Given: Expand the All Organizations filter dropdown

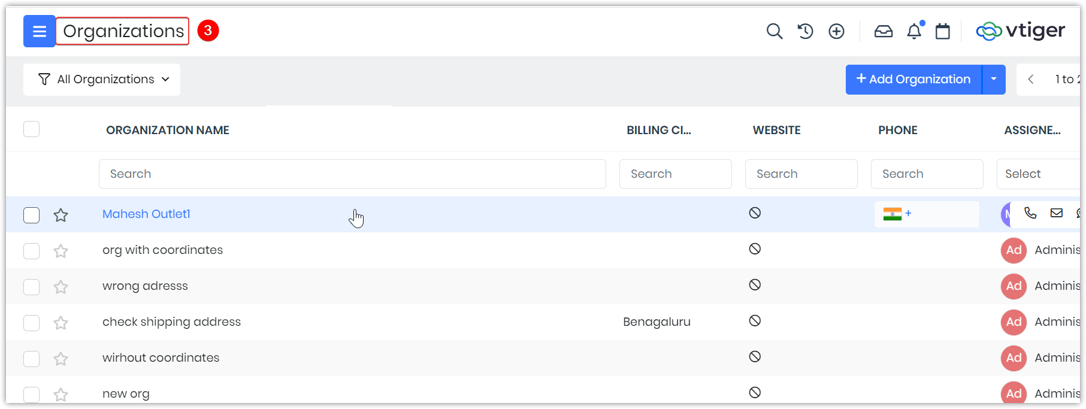Looking at the screenshot, I should coord(102,80).
